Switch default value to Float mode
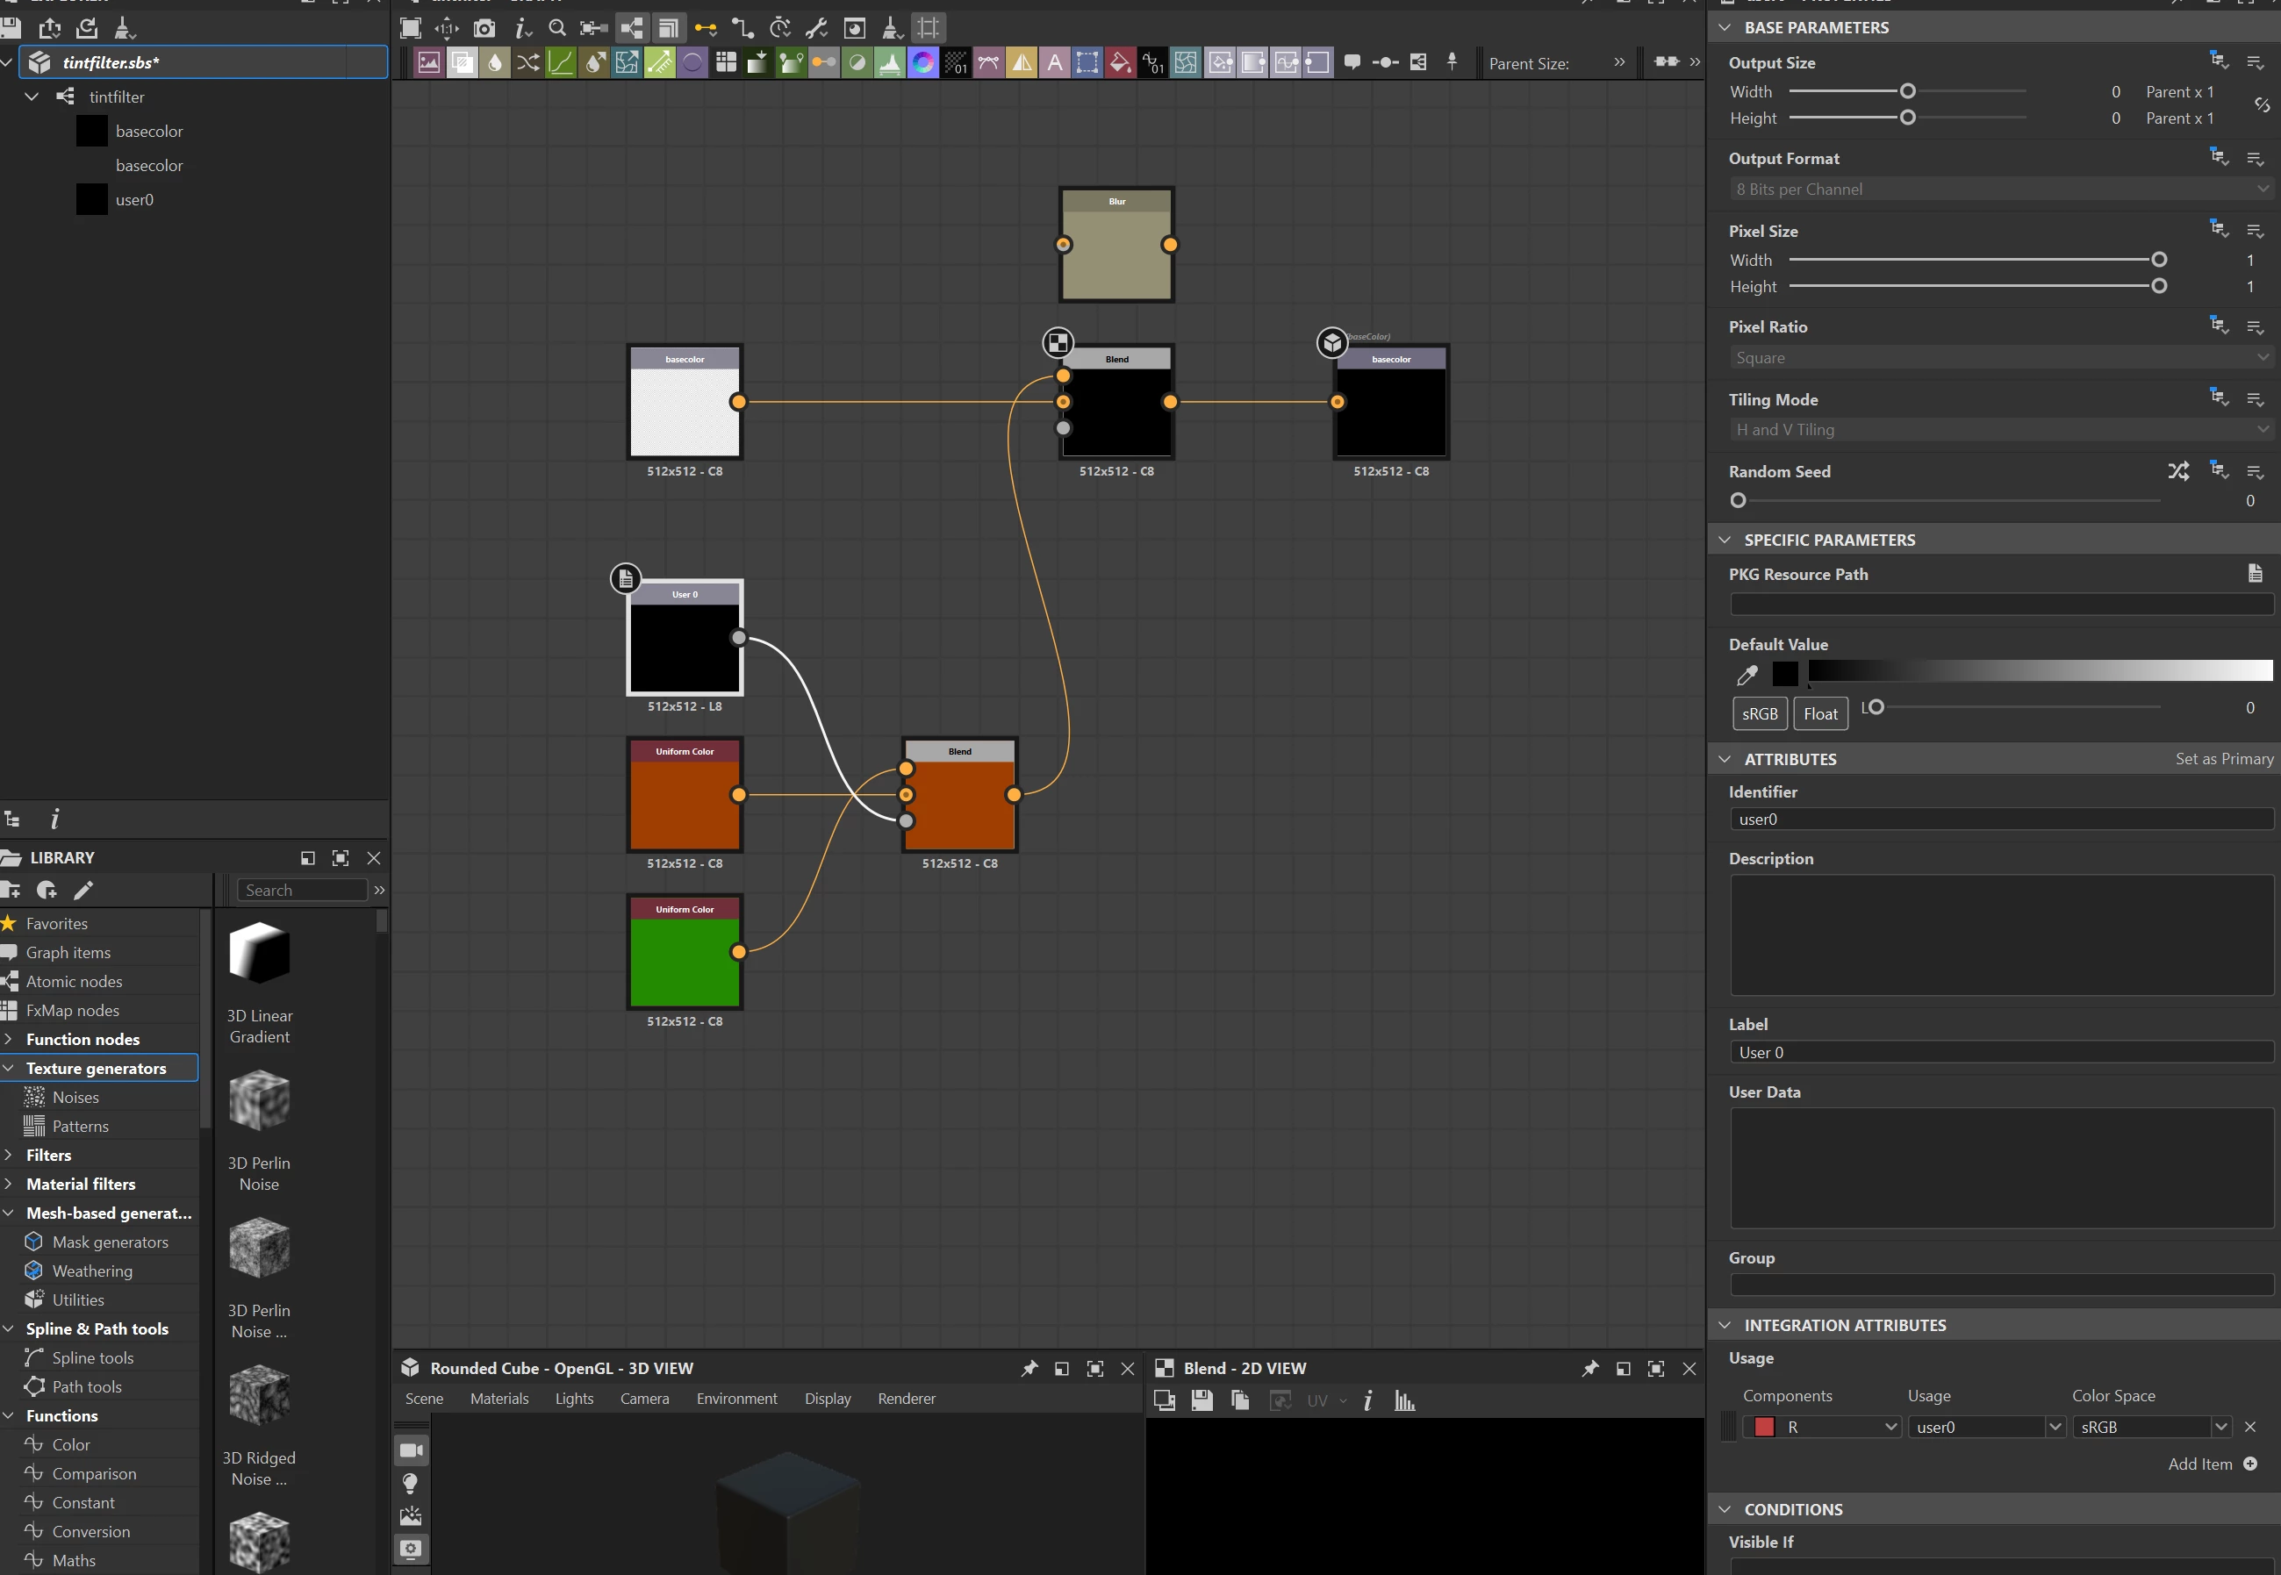 tap(1819, 713)
